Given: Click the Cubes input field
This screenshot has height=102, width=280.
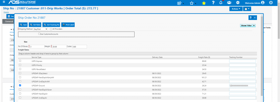Looking at the screenshot, I should click(80, 46).
